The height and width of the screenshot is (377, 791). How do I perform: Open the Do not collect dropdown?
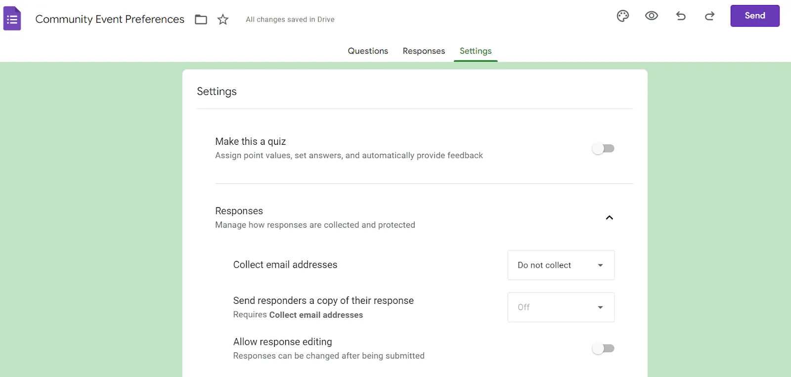pos(561,265)
